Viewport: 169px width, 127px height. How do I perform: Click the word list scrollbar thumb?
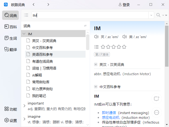(88, 42)
